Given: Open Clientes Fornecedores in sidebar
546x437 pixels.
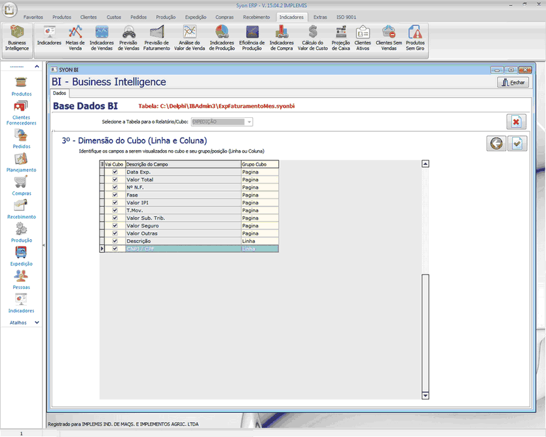Looking at the screenshot, I should click(x=21, y=112).
